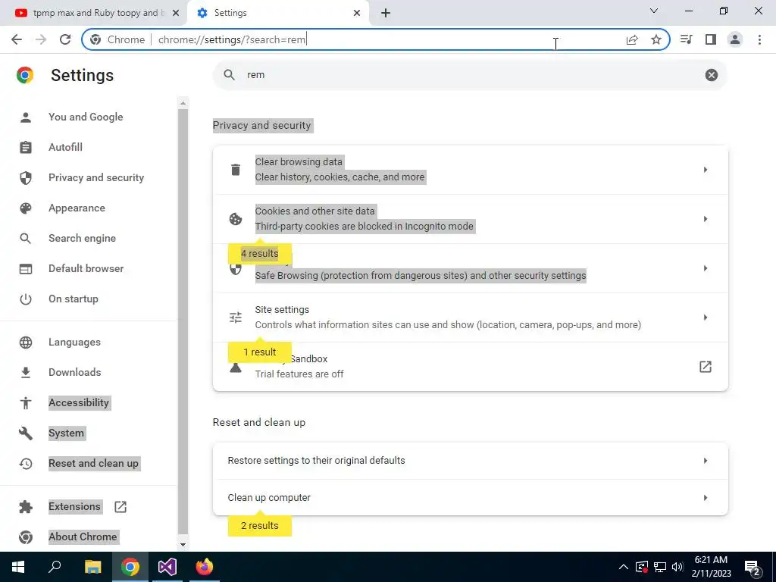Open About Chrome page
Image resolution: width=776 pixels, height=582 pixels.
83,537
